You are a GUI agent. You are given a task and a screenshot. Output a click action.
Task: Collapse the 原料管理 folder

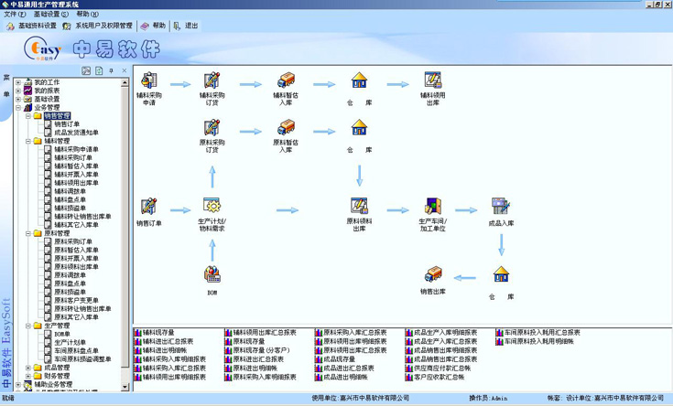click(28, 234)
